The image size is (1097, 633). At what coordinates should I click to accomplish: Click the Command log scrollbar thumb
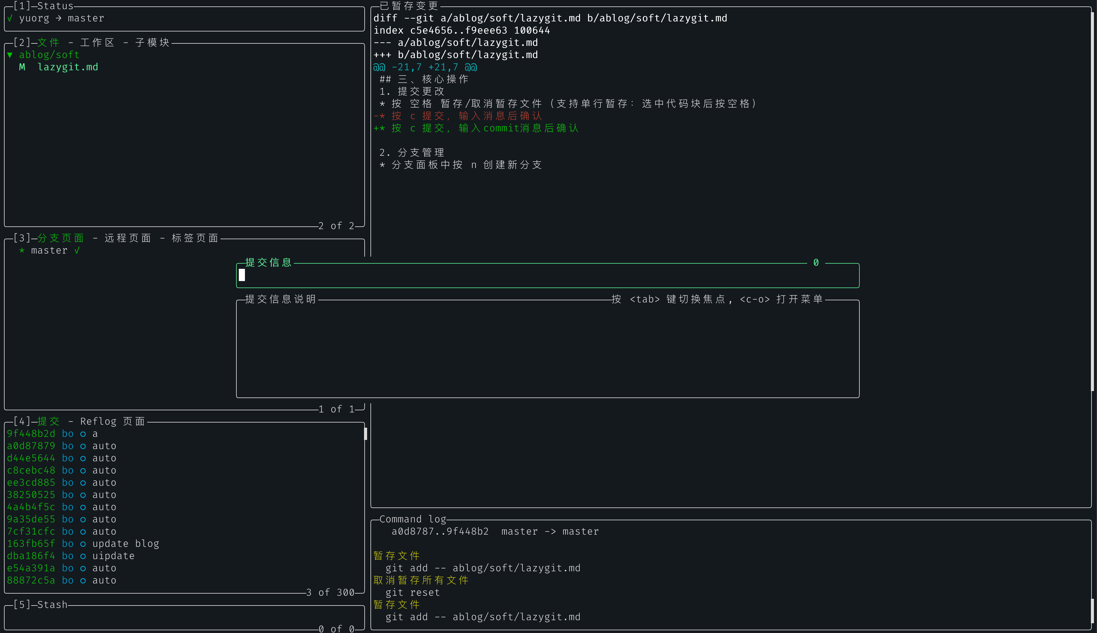click(1092, 611)
